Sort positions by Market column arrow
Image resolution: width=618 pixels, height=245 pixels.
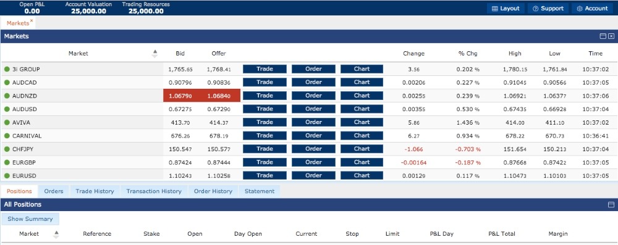(x=56, y=234)
